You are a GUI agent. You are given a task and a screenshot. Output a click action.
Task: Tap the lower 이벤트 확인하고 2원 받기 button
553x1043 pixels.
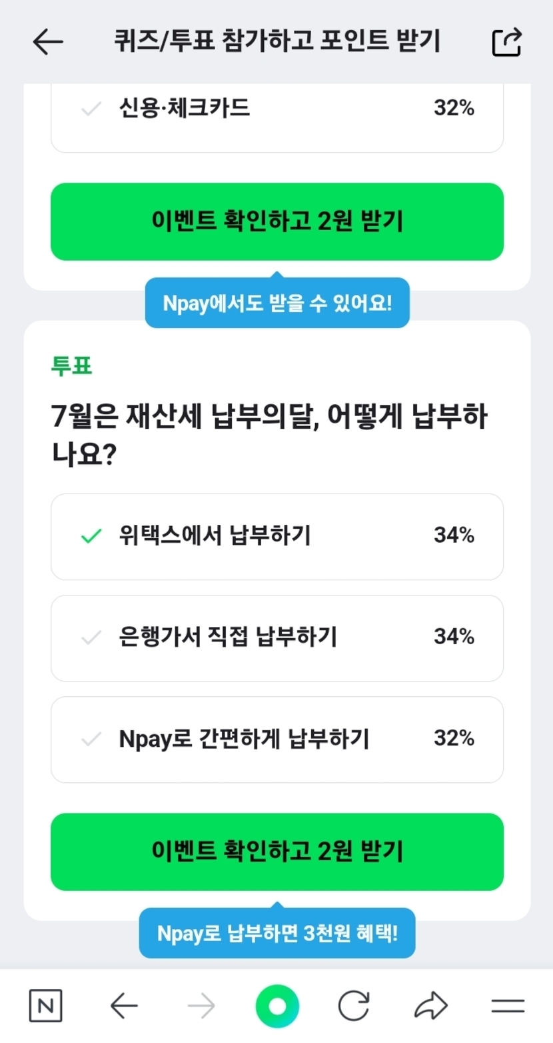point(277,852)
